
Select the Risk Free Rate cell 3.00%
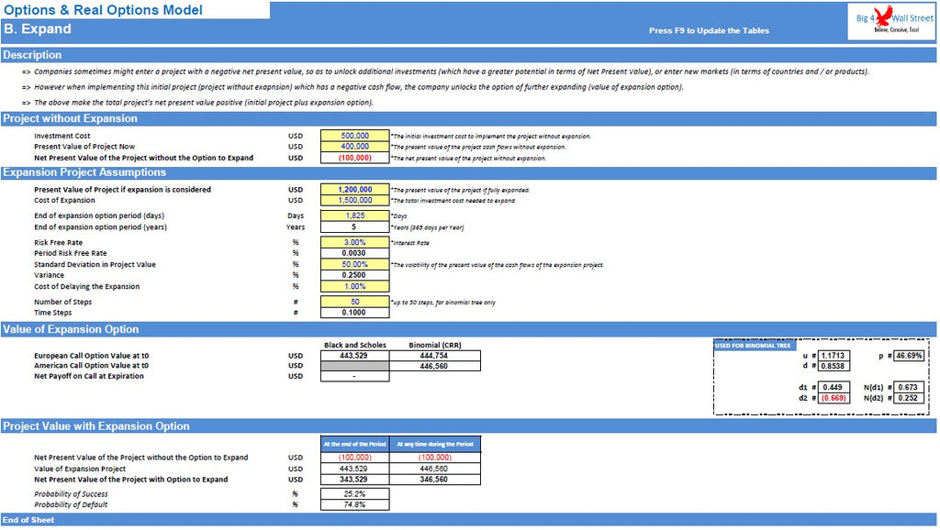pos(355,243)
